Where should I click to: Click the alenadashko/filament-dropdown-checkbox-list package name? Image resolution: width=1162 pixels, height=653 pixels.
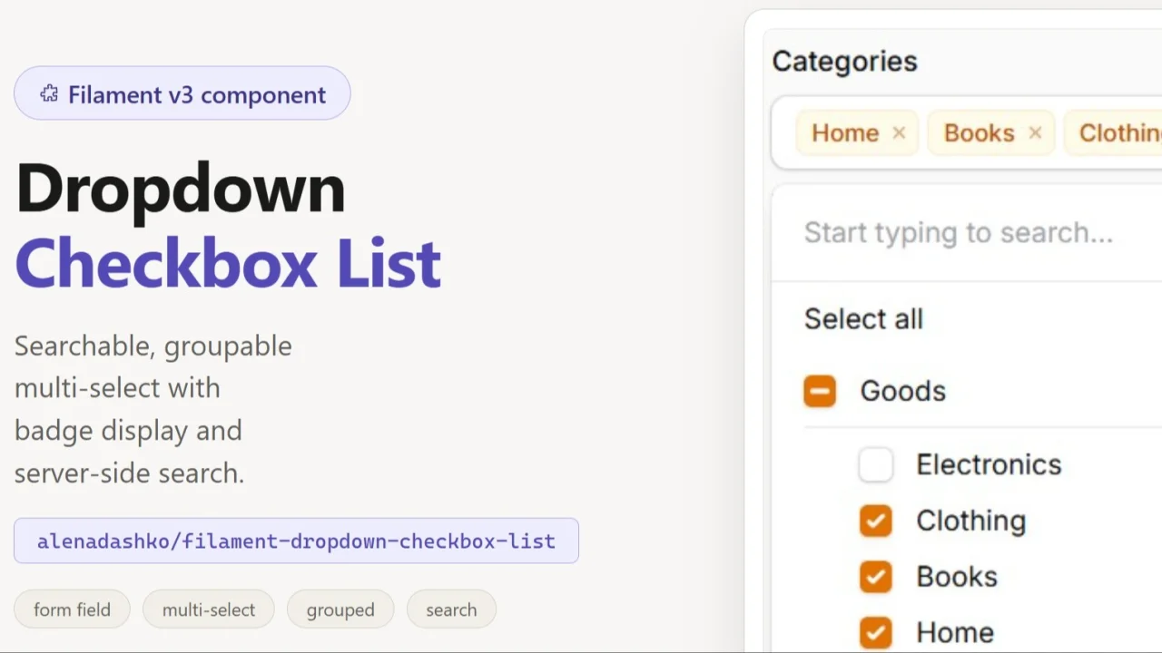point(296,541)
